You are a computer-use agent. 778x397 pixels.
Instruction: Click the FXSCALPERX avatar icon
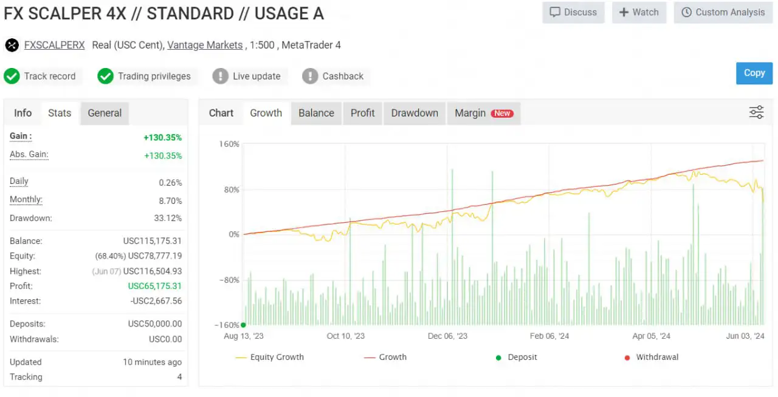(x=12, y=45)
